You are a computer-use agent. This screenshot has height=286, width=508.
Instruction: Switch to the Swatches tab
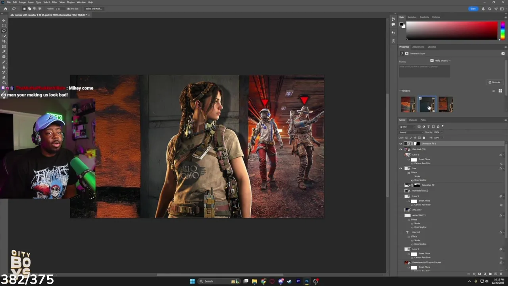[412, 17]
